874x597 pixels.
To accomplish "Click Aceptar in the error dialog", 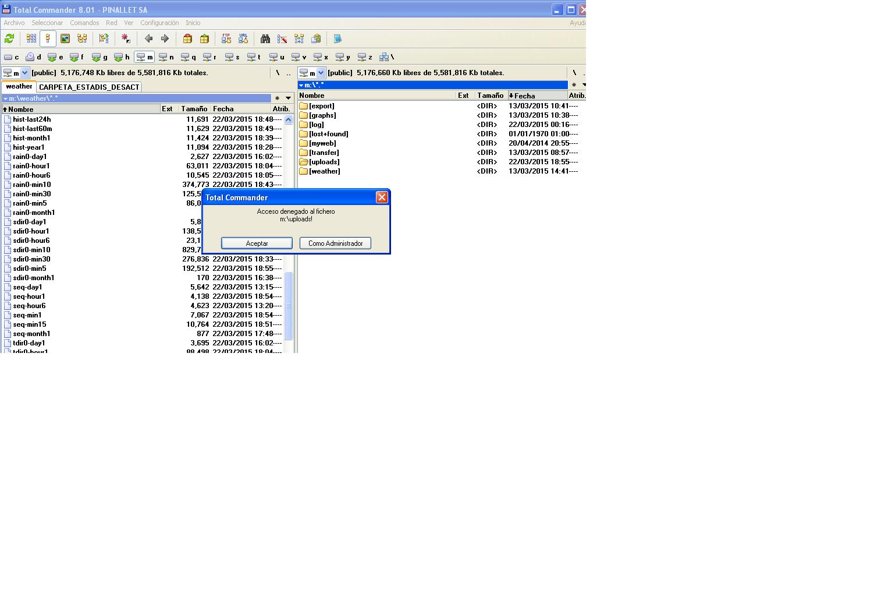I will pos(257,243).
